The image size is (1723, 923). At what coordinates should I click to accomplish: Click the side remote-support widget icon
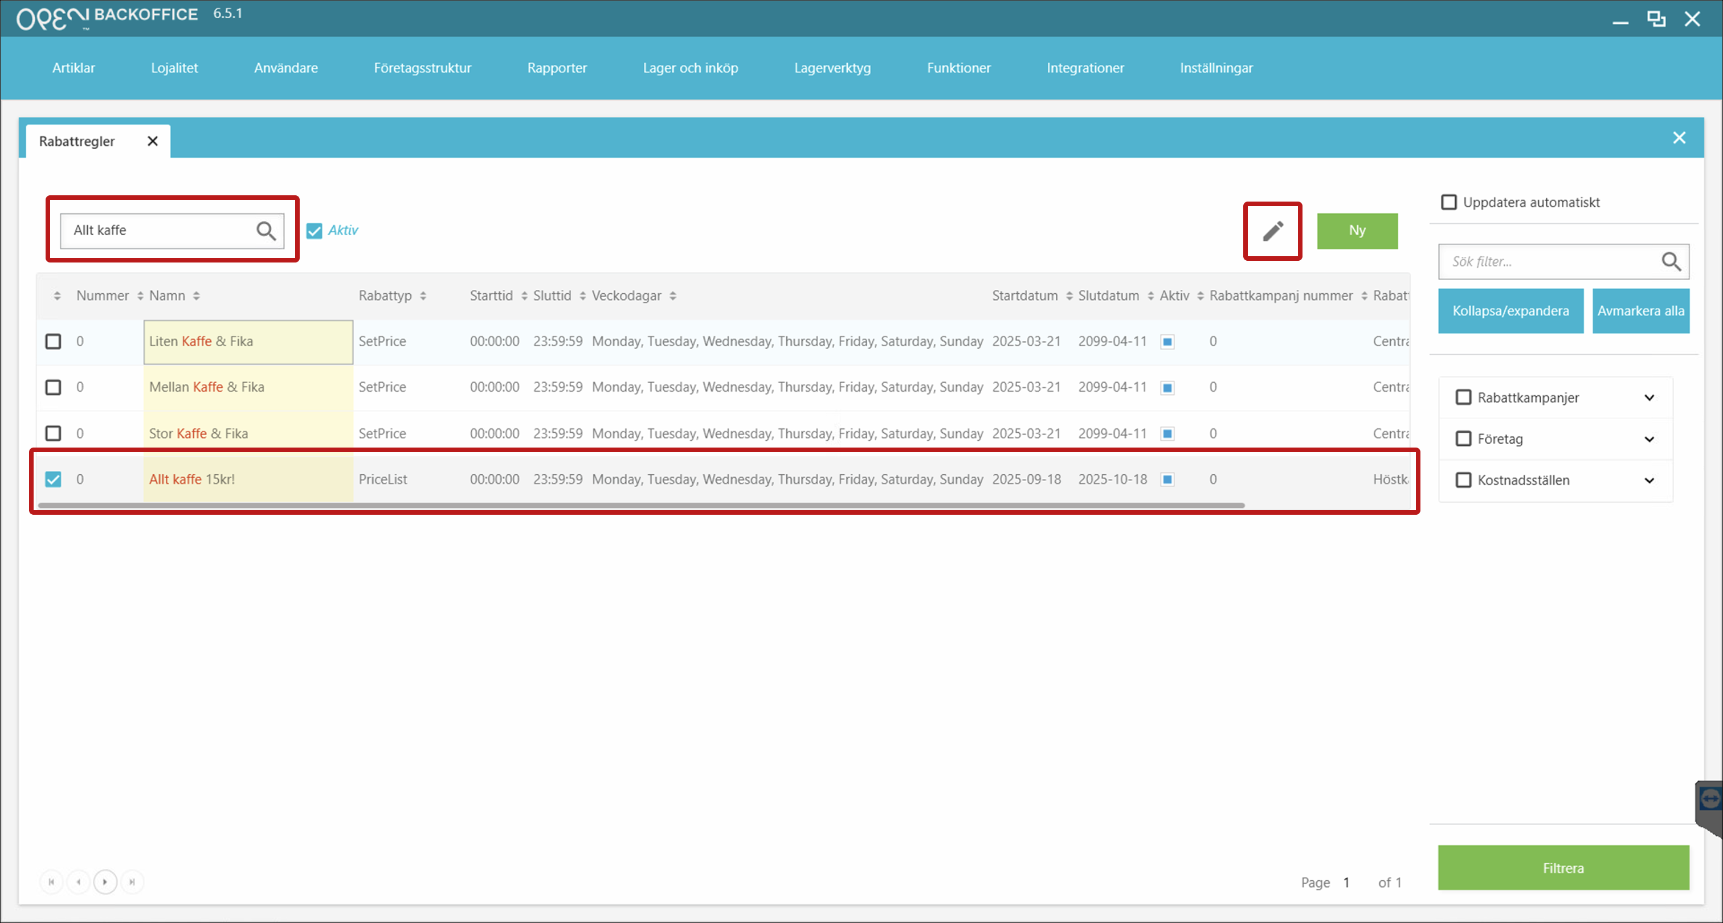(1710, 799)
